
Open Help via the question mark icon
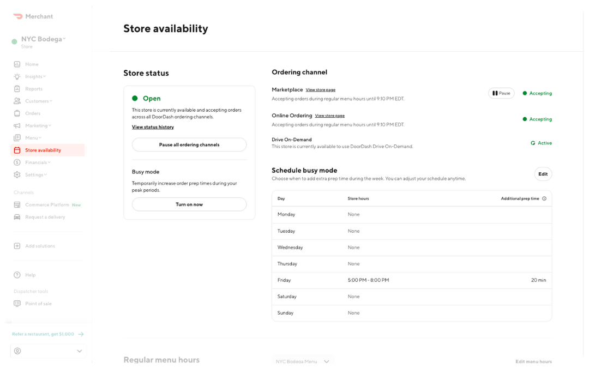(17, 275)
